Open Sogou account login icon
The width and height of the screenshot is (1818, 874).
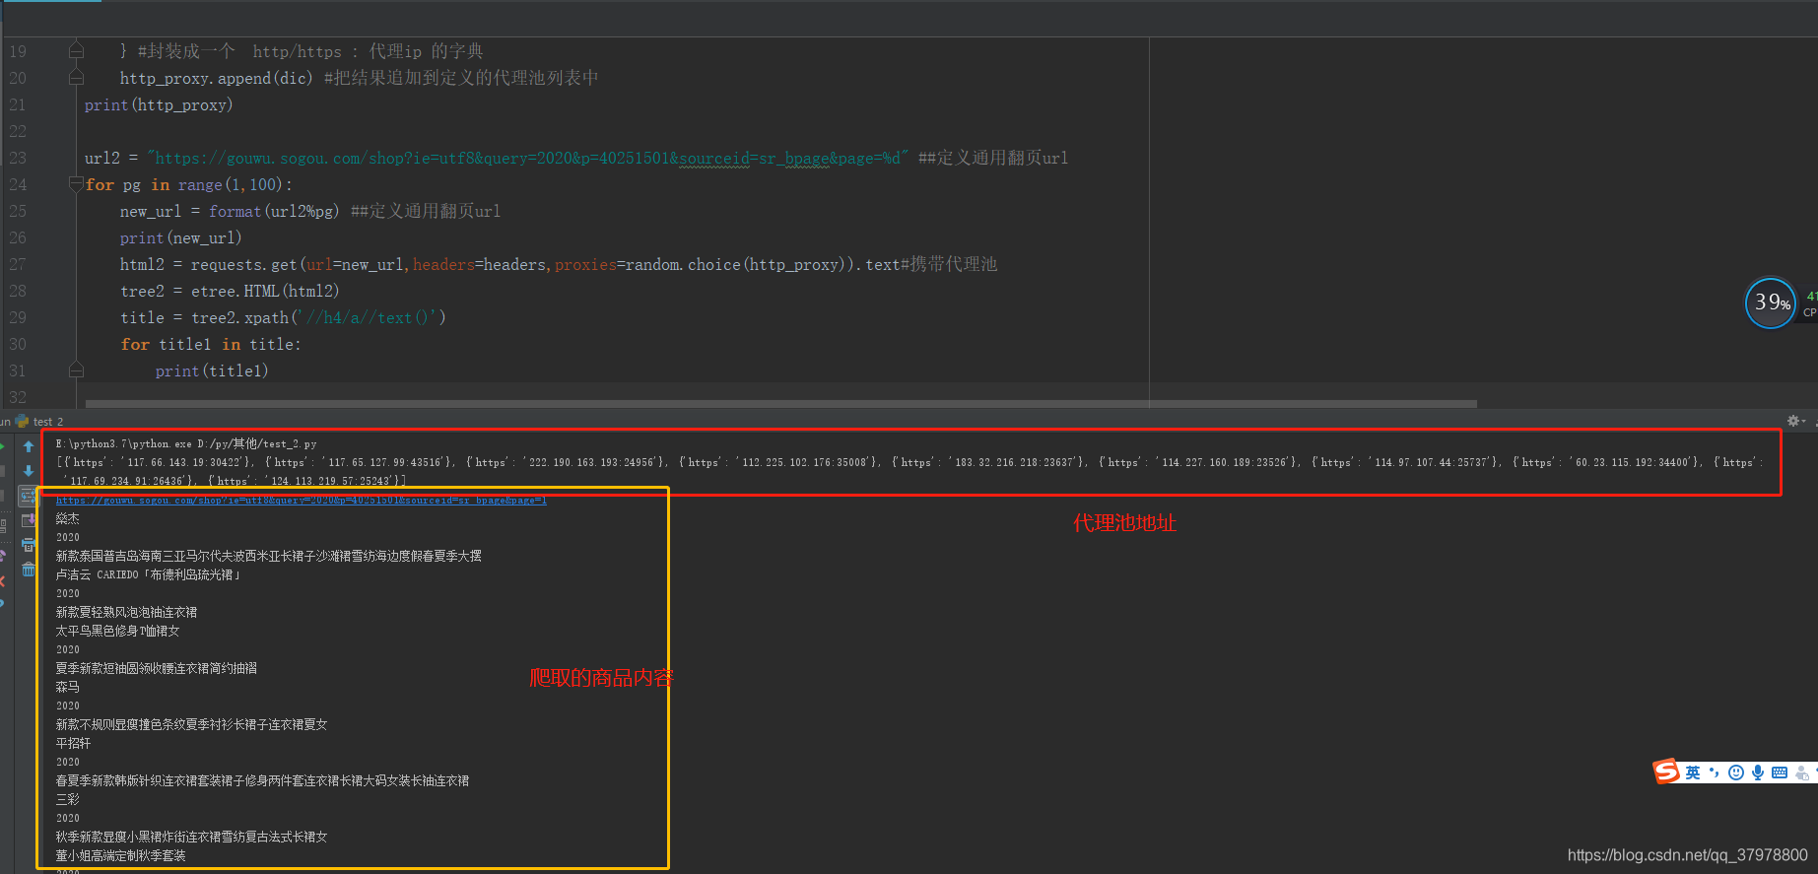[1801, 773]
